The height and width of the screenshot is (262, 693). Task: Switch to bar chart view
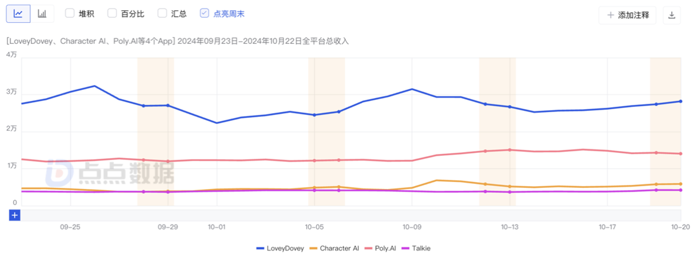pyautogui.click(x=42, y=14)
